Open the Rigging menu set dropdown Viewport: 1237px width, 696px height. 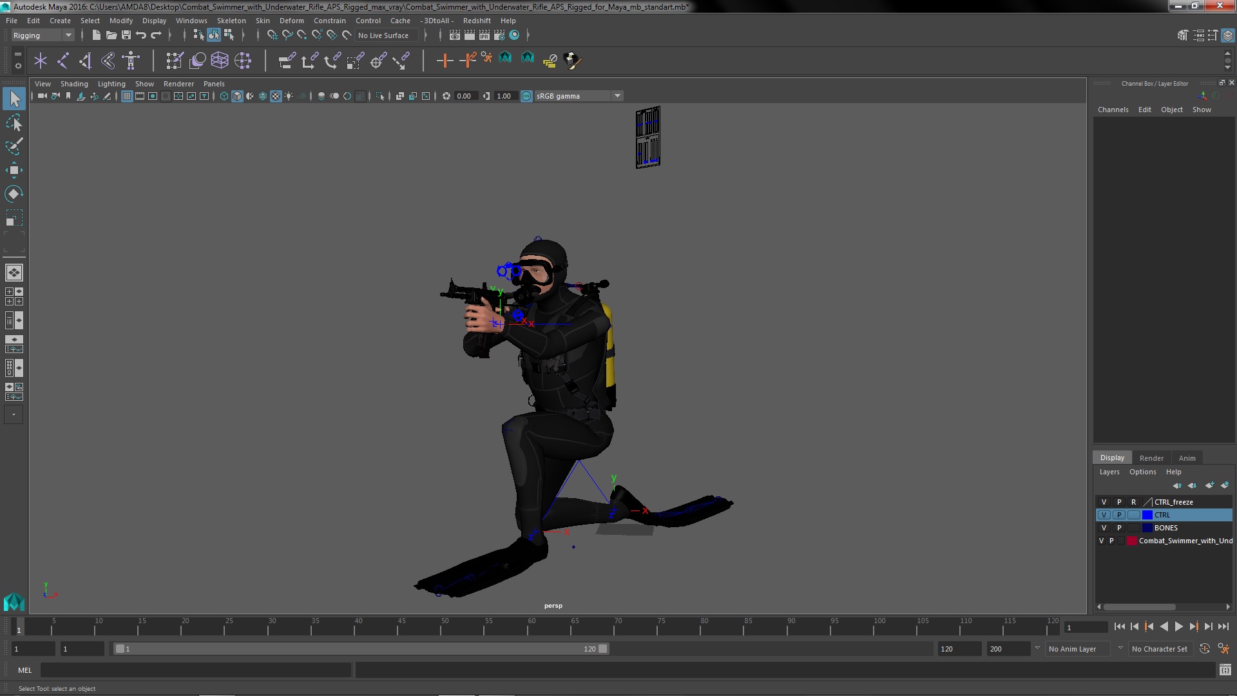click(43, 35)
